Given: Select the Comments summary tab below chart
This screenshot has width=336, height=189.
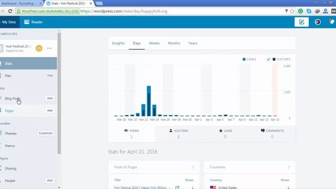Looking at the screenshot, I should tap(272, 133).
